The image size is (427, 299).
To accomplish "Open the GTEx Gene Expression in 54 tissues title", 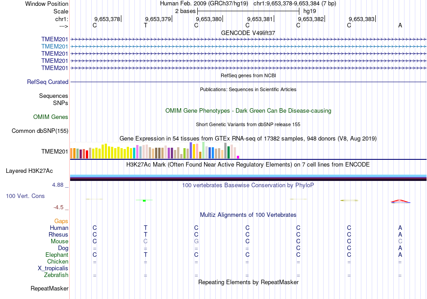I will (x=248, y=138).
